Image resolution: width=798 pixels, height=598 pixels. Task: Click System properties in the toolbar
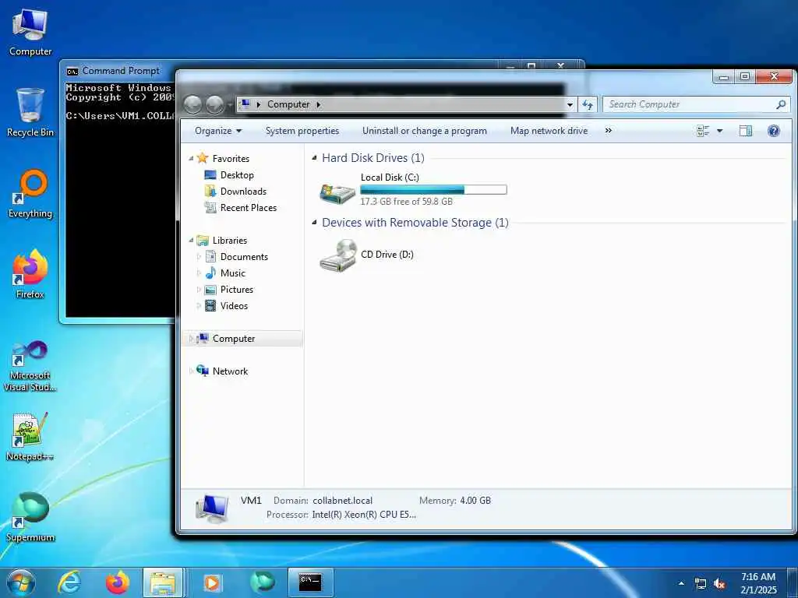302,131
